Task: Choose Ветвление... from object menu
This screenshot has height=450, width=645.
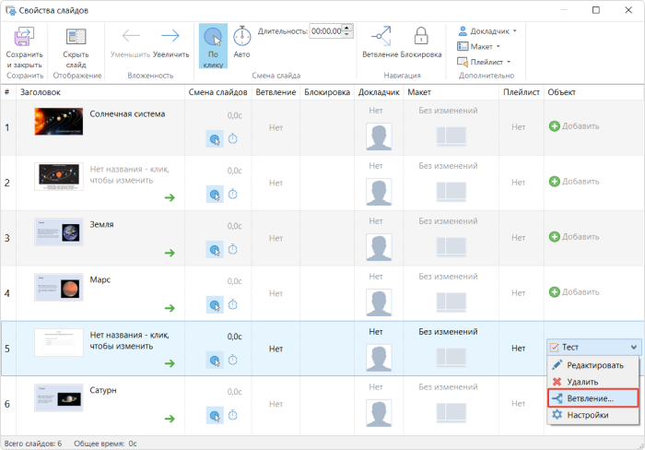Action: 592,398
